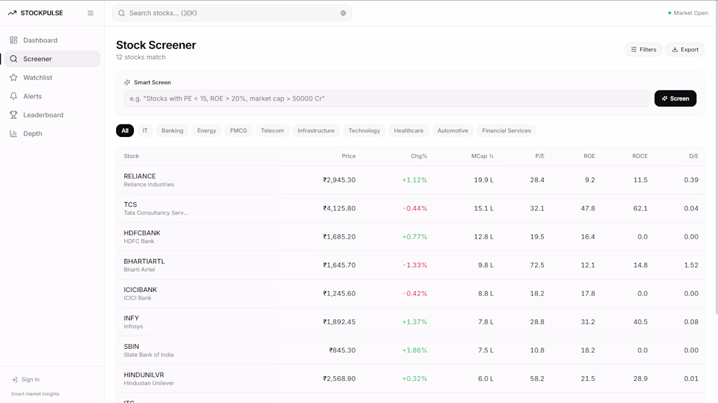The width and height of the screenshot is (718, 403).
Task: Filter by Telecom sector
Action: coord(272,131)
